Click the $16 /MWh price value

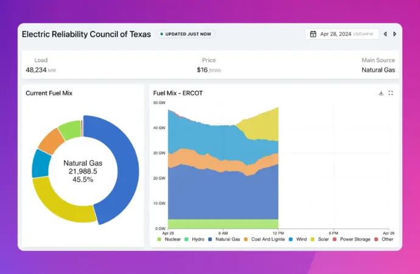pos(209,70)
